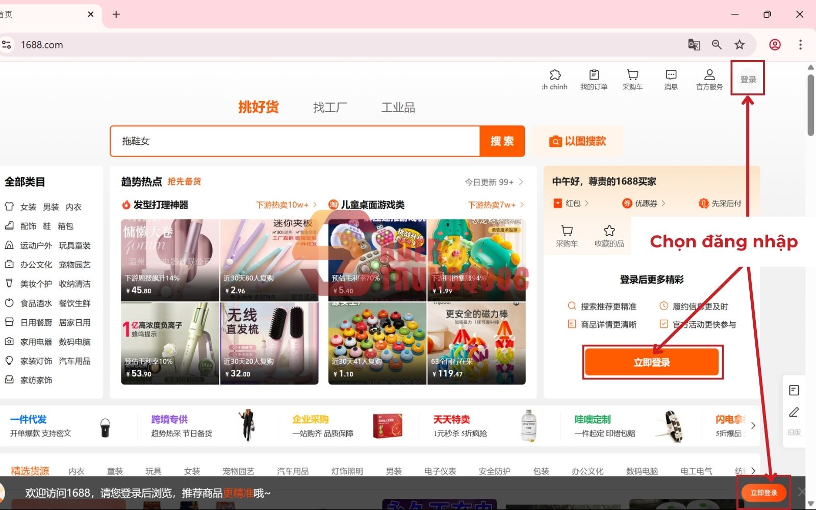Open the 天天特卖 promo card
The width and height of the screenshot is (816, 510).
pos(487,426)
